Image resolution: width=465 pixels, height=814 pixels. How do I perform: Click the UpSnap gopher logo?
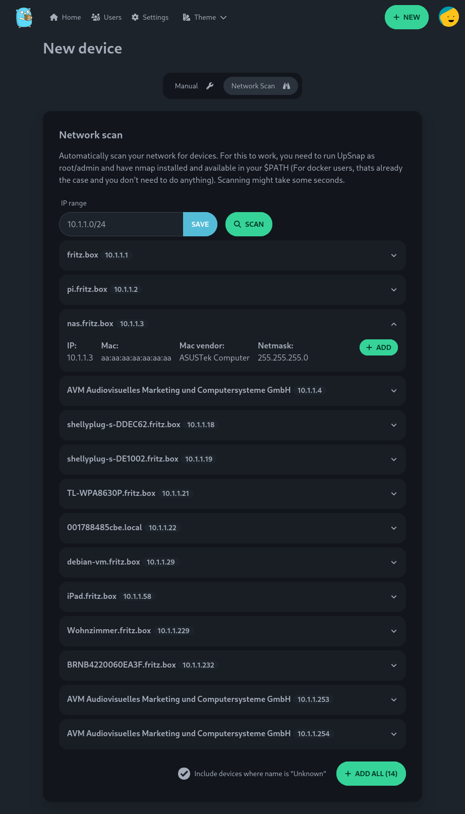click(x=24, y=17)
